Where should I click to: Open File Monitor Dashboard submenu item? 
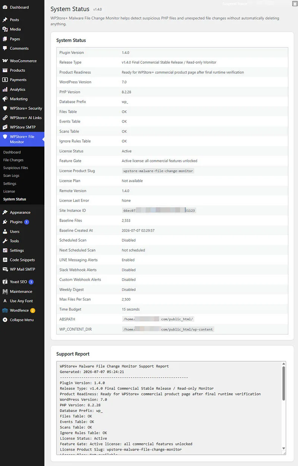[12, 152]
